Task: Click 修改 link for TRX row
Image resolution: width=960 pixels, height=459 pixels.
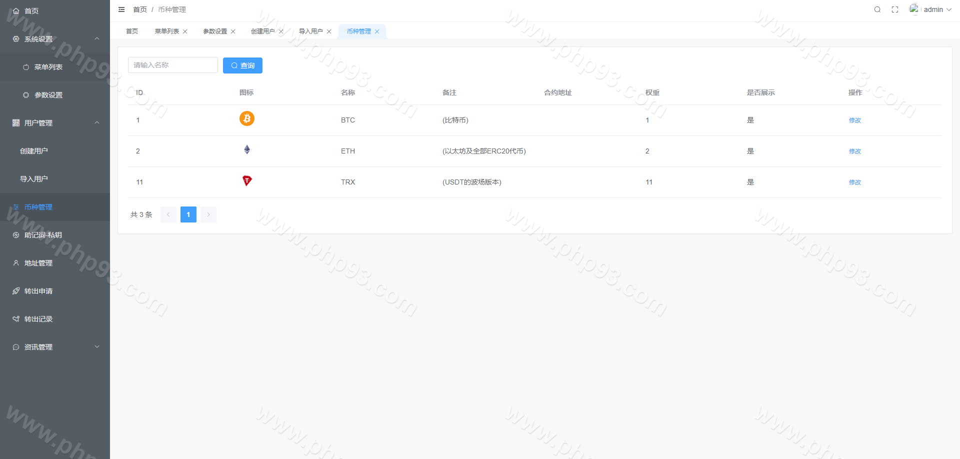Action: (x=854, y=182)
